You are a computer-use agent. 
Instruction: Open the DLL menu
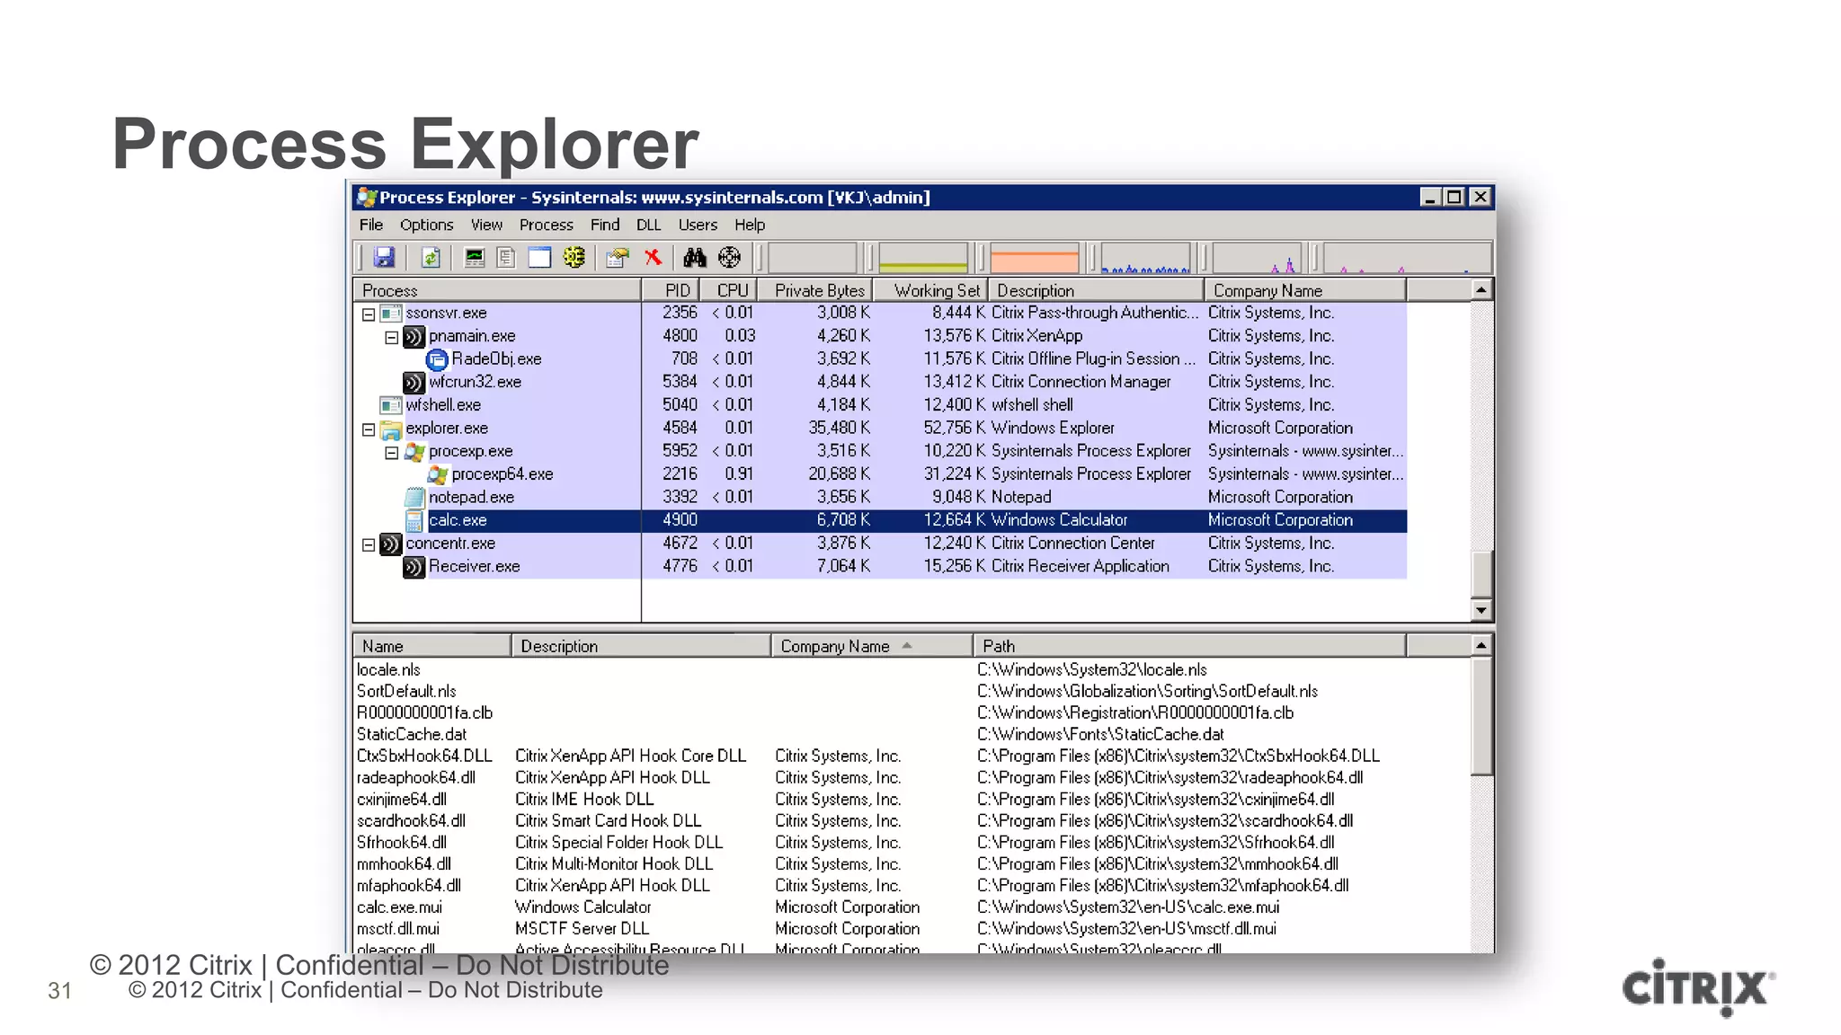(x=648, y=226)
